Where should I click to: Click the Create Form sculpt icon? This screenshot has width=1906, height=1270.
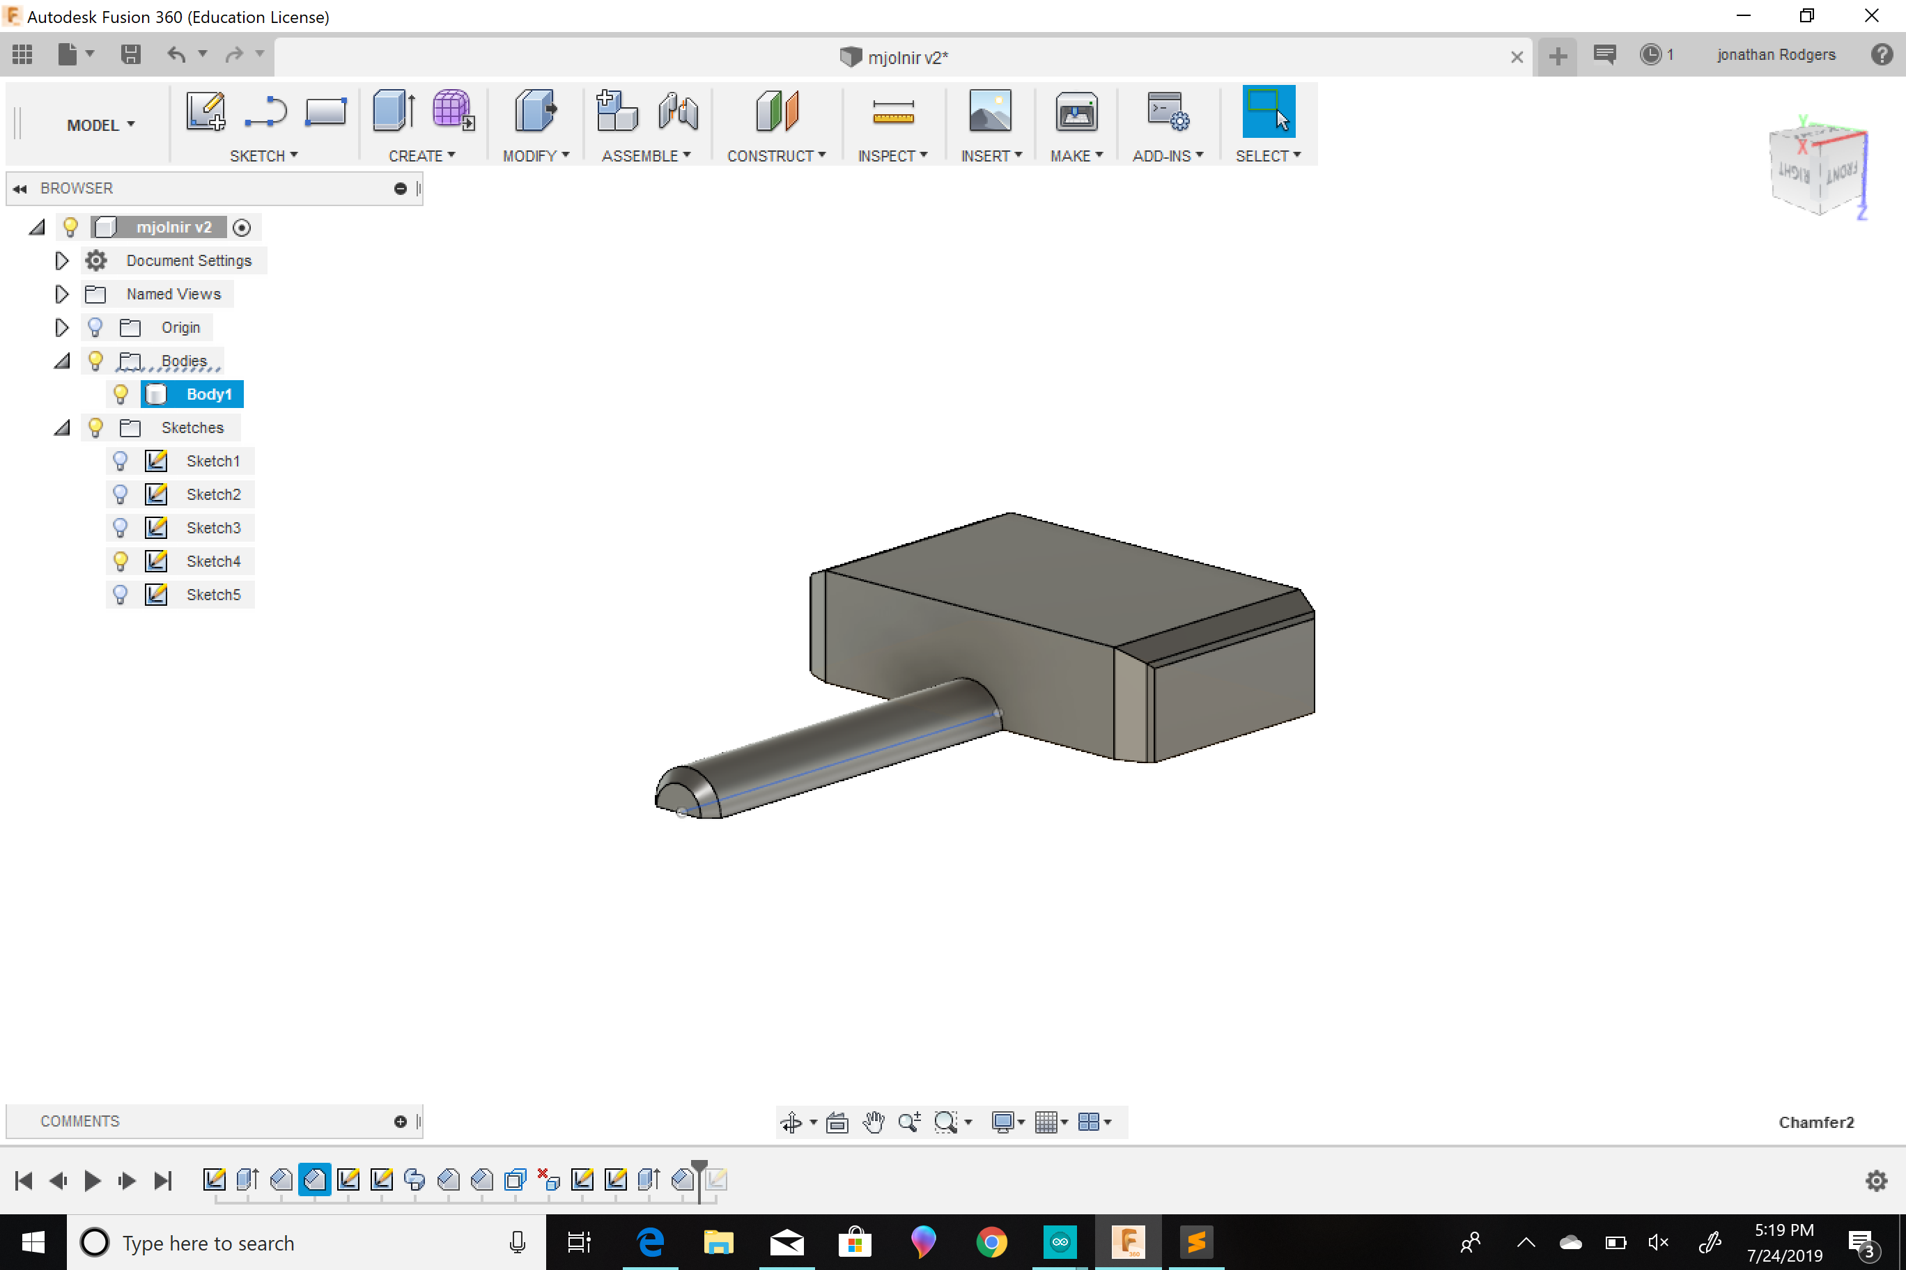tap(453, 111)
